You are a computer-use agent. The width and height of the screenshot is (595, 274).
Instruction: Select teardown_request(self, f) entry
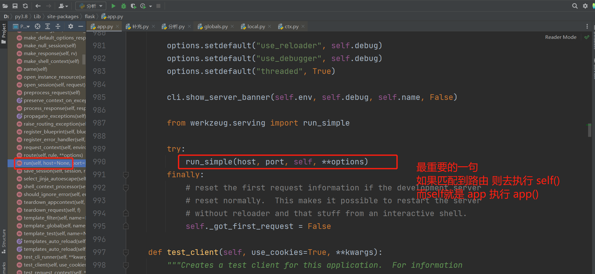coord(52,210)
